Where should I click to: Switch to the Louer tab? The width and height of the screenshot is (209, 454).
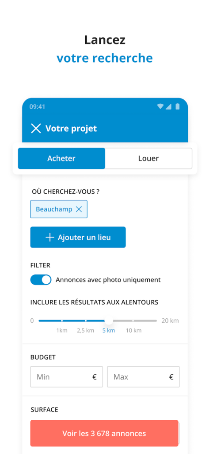(148, 158)
